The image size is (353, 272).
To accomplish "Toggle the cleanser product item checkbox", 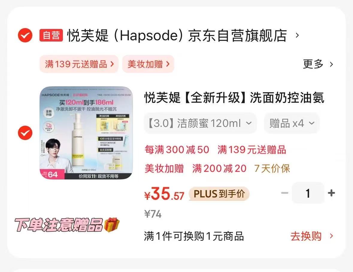I will click(25, 133).
